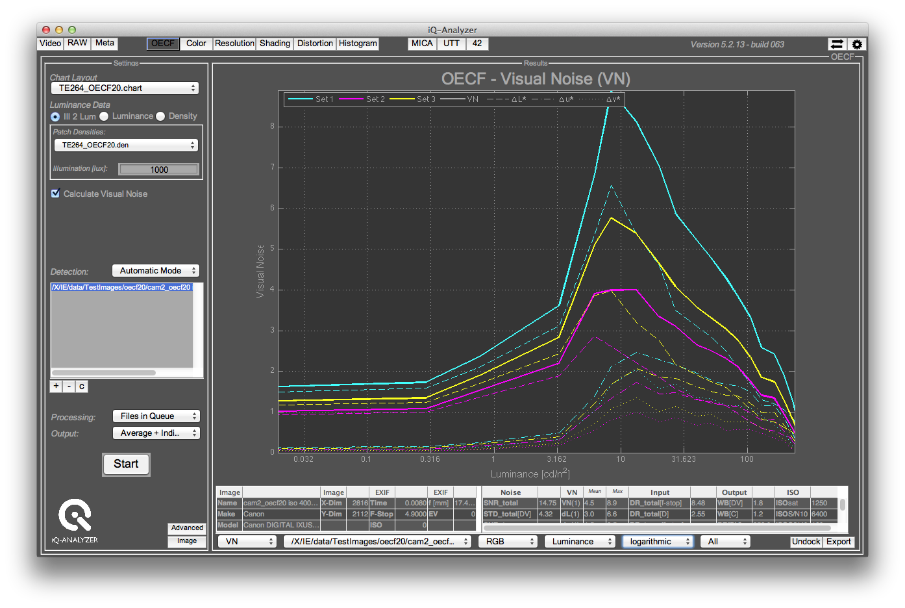Switch to the Color module tab

click(x=196, y=44)
